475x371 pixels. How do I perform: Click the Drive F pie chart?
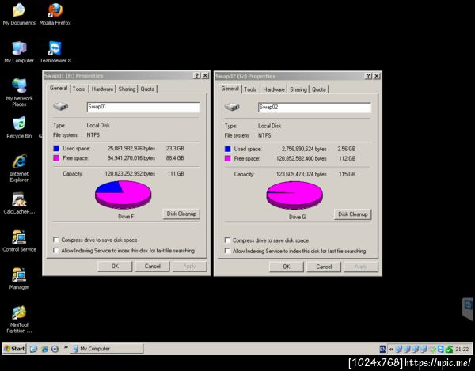click(x=123, y=195)
